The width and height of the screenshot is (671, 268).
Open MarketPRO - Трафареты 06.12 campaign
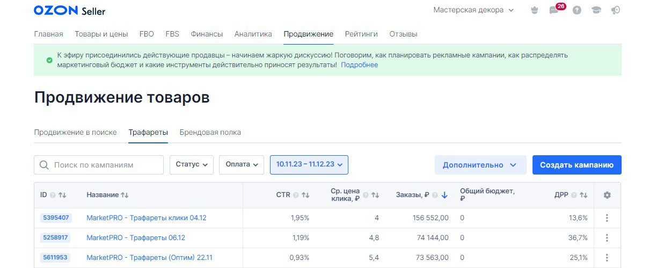point(136,237)
